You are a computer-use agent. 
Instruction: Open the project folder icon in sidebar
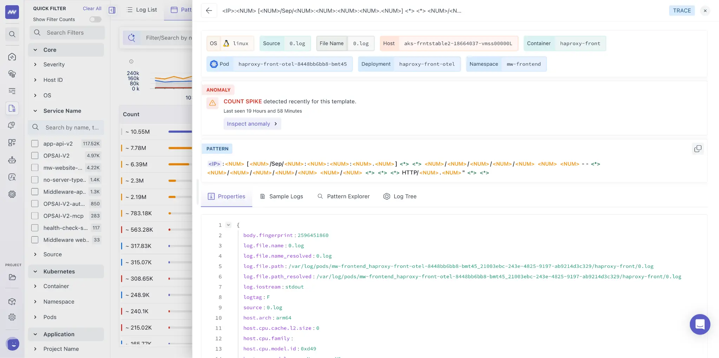[x=12, y=277]
